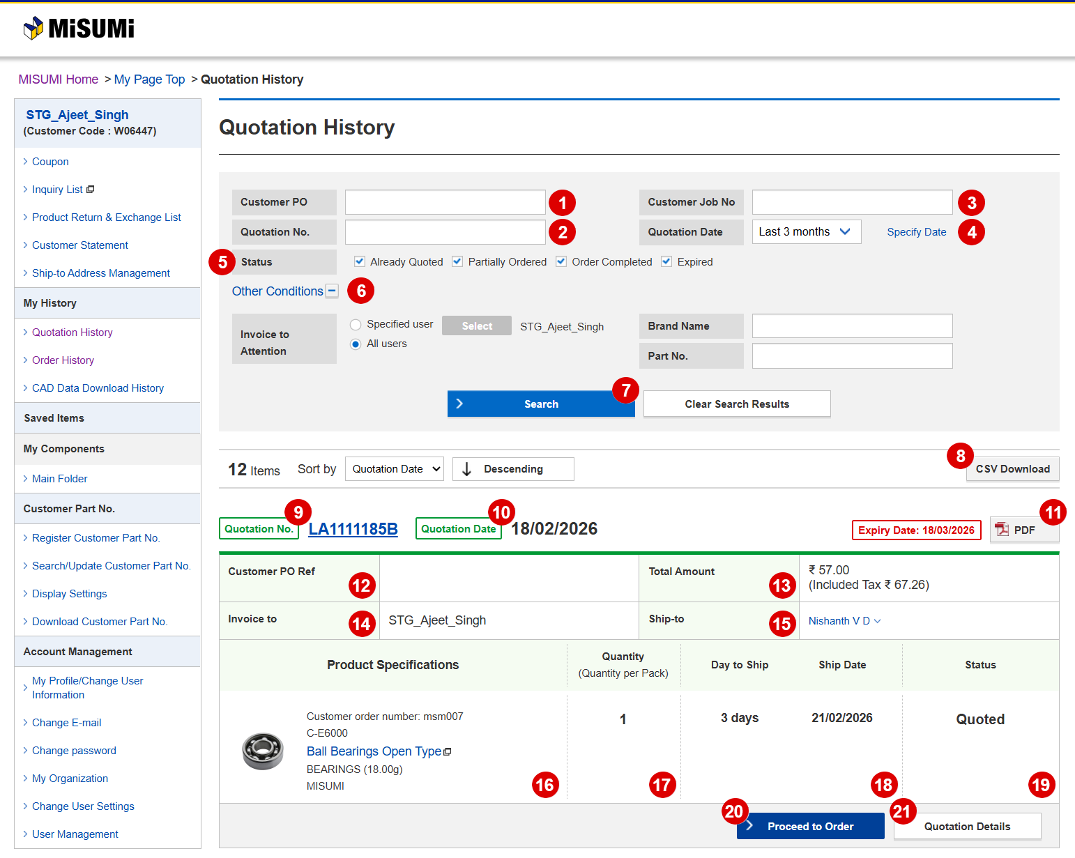Open the Sort by Quotation Date dropdown
This screenshot has width=1075, height=858.
(395, 469)
